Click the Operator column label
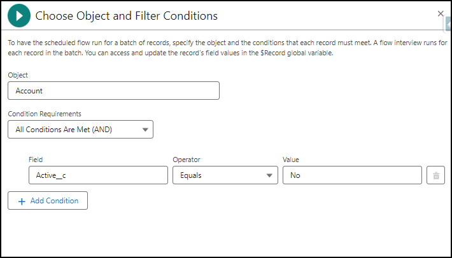Screen dimensions: 452x258 [187, 160]
